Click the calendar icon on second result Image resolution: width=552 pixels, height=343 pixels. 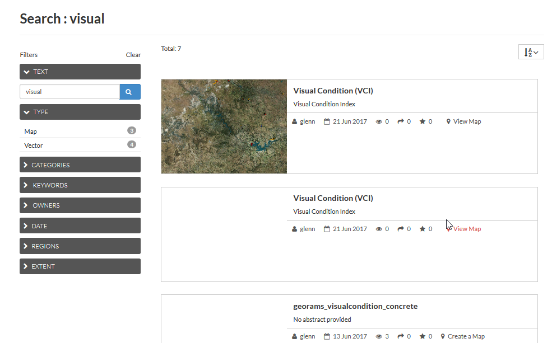[x=327, y=229]
